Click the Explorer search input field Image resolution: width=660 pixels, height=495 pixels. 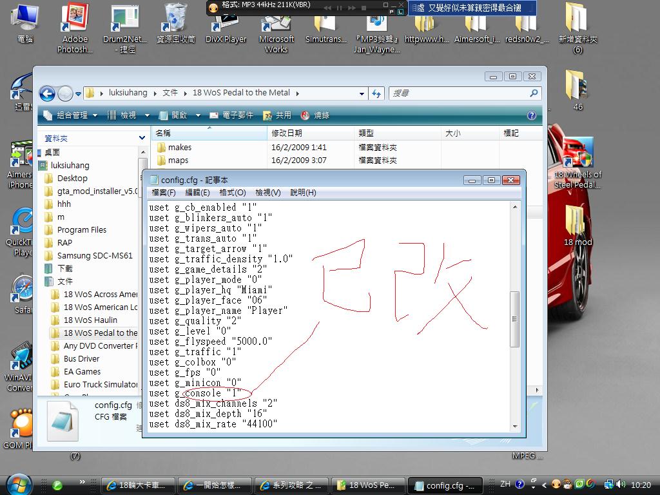click(458, 93)
